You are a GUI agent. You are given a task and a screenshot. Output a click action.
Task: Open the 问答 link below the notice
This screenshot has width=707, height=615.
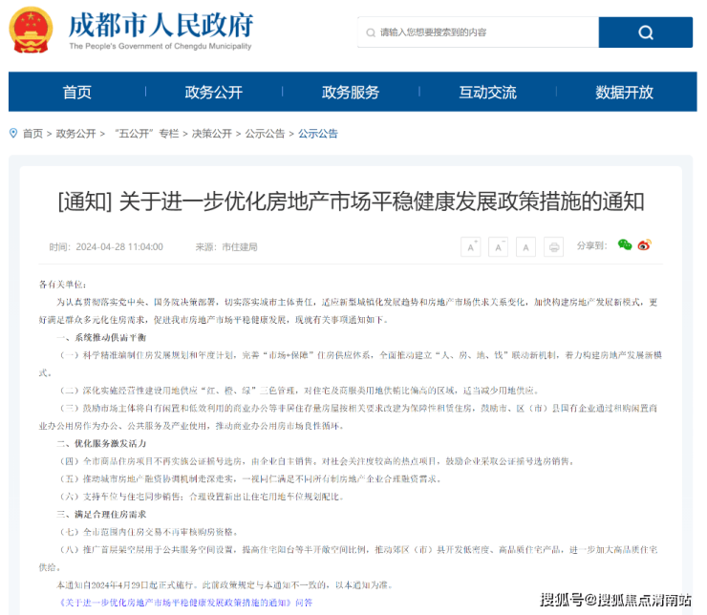point(185,603)
